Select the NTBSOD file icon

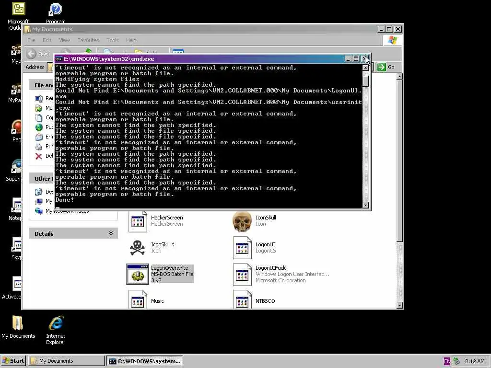click(242, 300)
